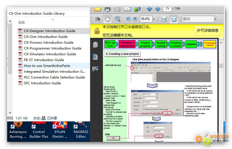Open Control Builder Plus desktop shortcut
This screenshot has height=149, width=232.
(x=39, y=130)
